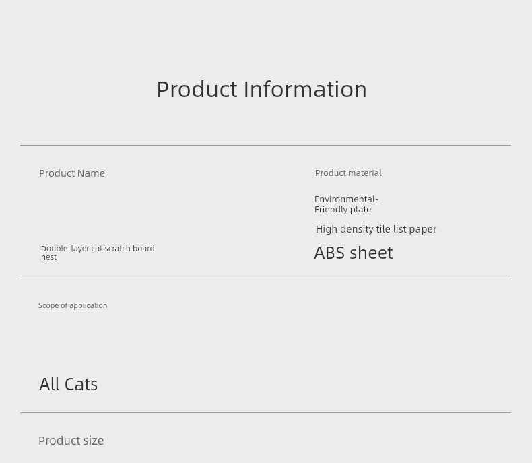The width and height of the screenshot is (532, 463).
Task: Select the Scope of application label
Action: 73,305
